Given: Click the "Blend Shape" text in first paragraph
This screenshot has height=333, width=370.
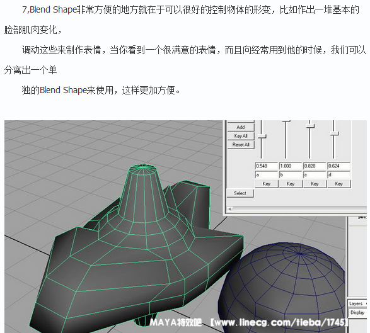Looking at the screenshot, I should point(54,9).
